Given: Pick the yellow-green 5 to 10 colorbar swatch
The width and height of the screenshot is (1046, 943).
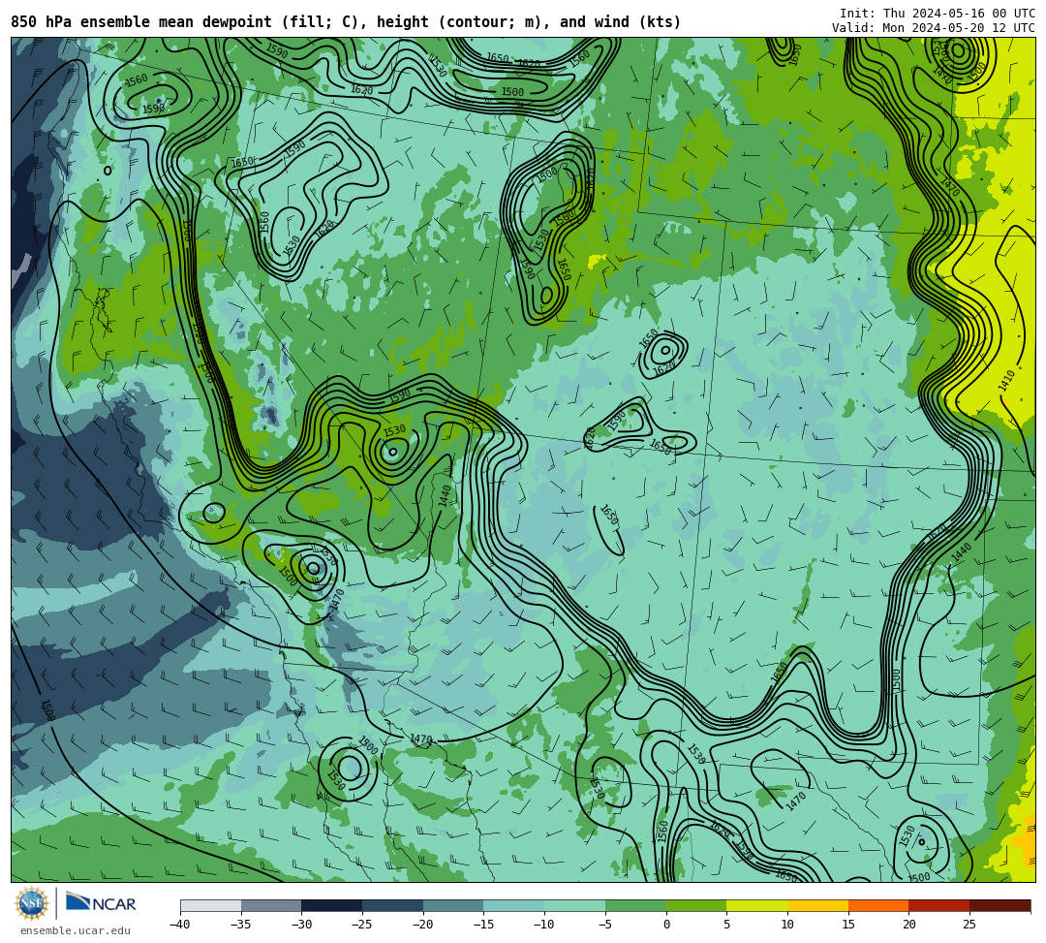Looking at the screenshot, I should tap(757, 905).
